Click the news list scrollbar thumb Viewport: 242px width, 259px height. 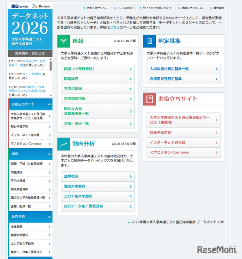51,66
